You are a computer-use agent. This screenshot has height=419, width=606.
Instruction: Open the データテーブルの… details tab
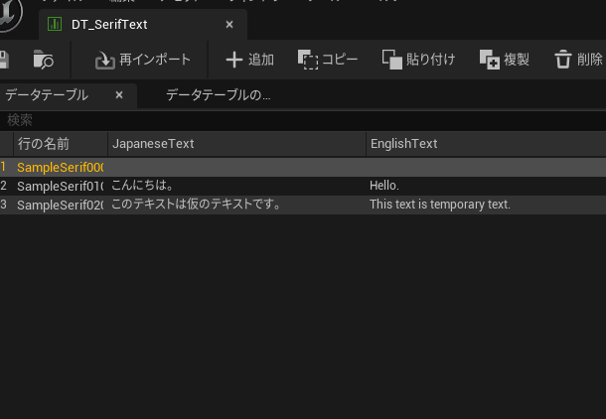tap(218, 95)
